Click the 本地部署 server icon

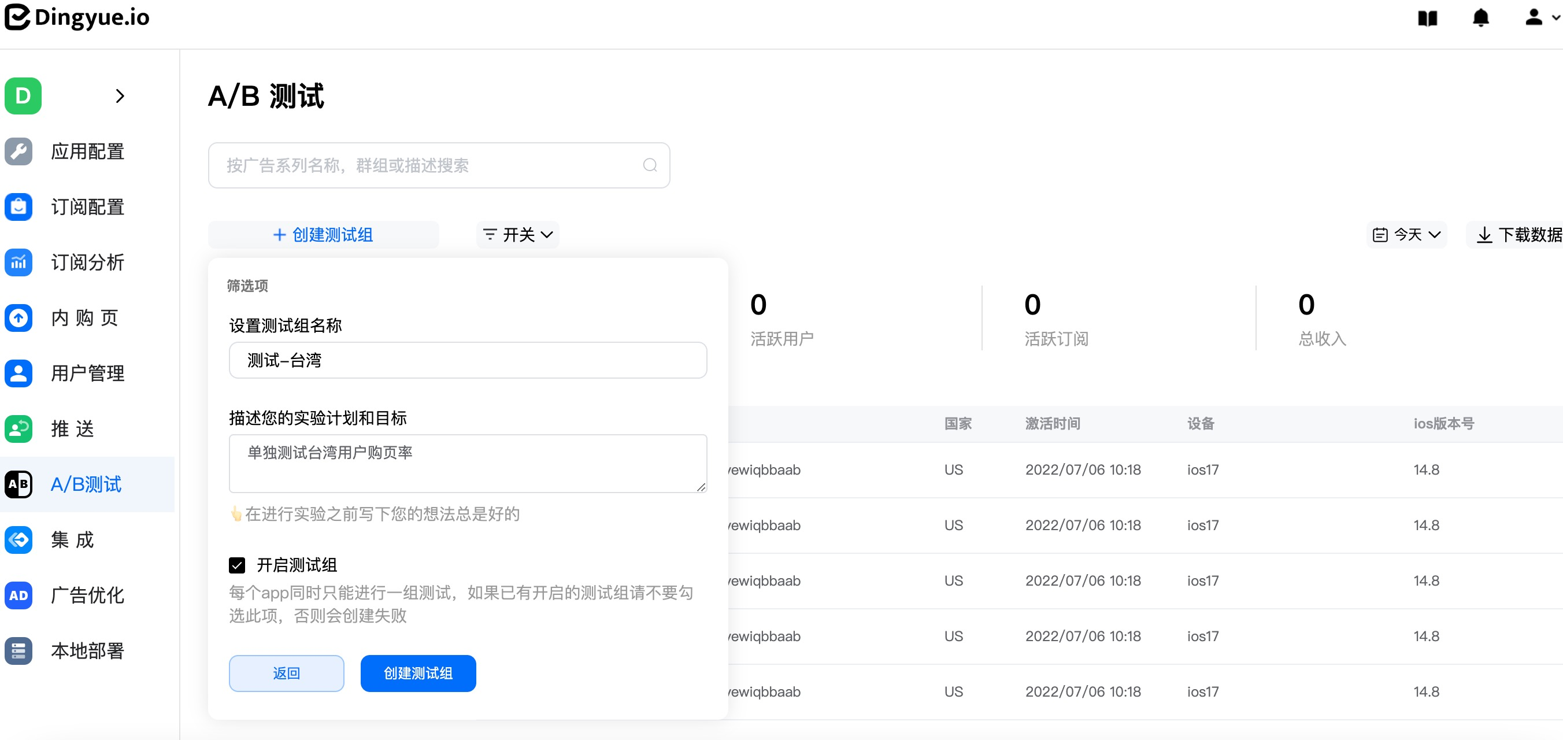pos(19,651)
